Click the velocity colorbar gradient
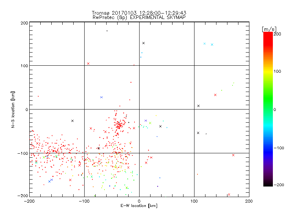Screen dimensions: 293x219 (268, 109)
